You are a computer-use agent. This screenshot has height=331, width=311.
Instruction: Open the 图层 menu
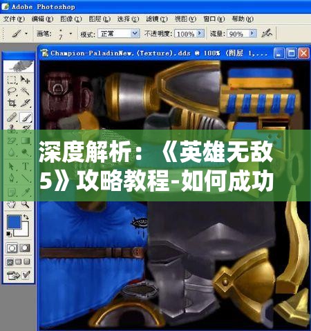click(x=100, y=19)
